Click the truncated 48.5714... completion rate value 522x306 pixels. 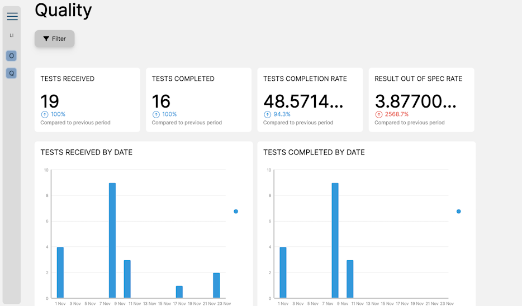point(303,101)
